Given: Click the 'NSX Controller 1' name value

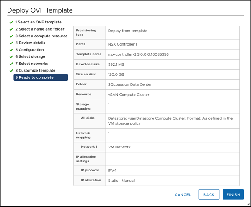Looking at the screenshot, I should point(122,44).
